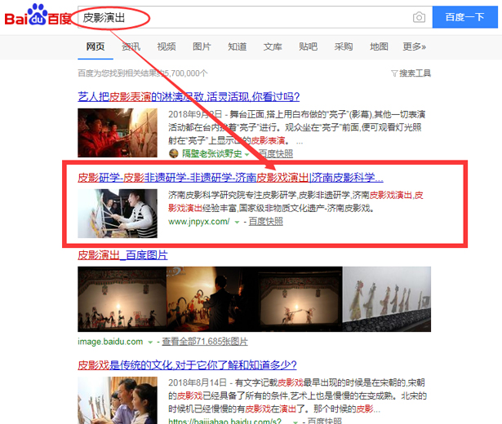Image resolution: width=502 pixels, height=424 pixels.
Task: Open camera image search icon
Action: (x=419, y=17)
